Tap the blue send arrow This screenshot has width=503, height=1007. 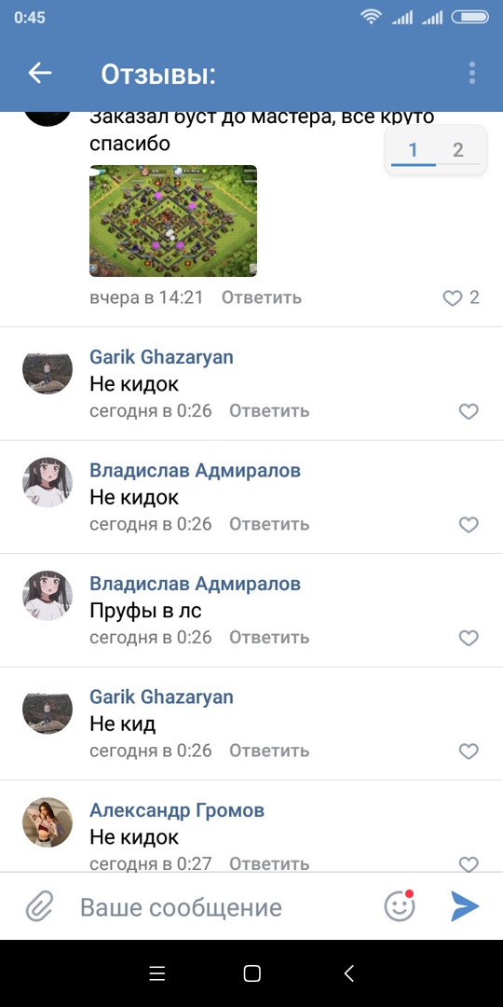pos(465,906)
